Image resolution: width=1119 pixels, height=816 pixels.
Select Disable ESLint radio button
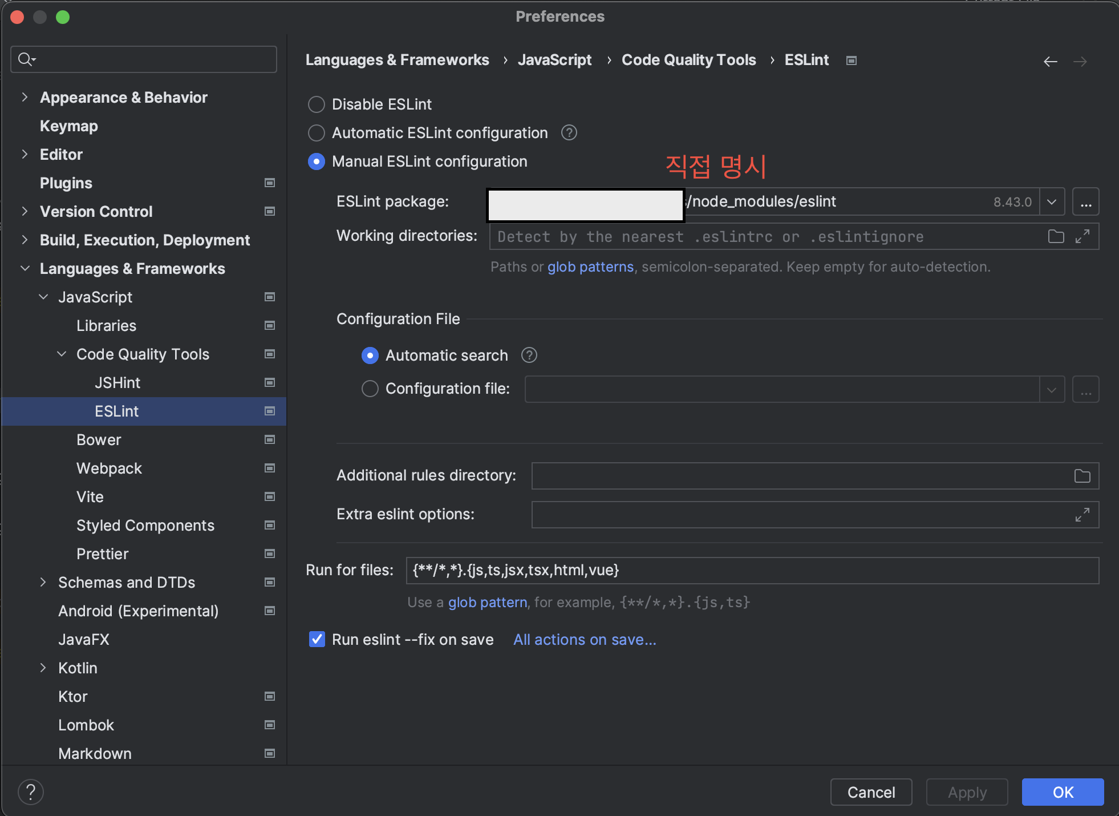tap(317, 104)
